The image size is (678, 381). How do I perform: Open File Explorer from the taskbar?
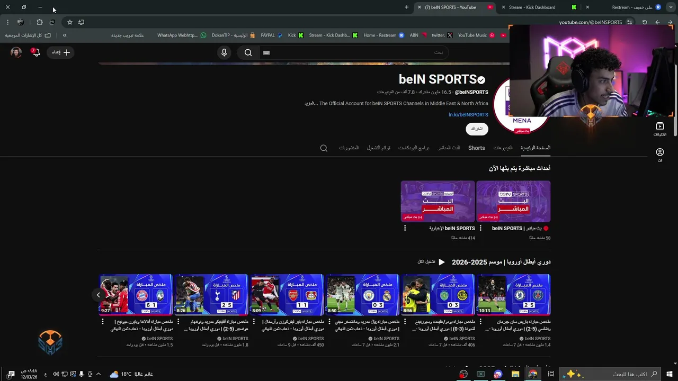coord(515,374)
